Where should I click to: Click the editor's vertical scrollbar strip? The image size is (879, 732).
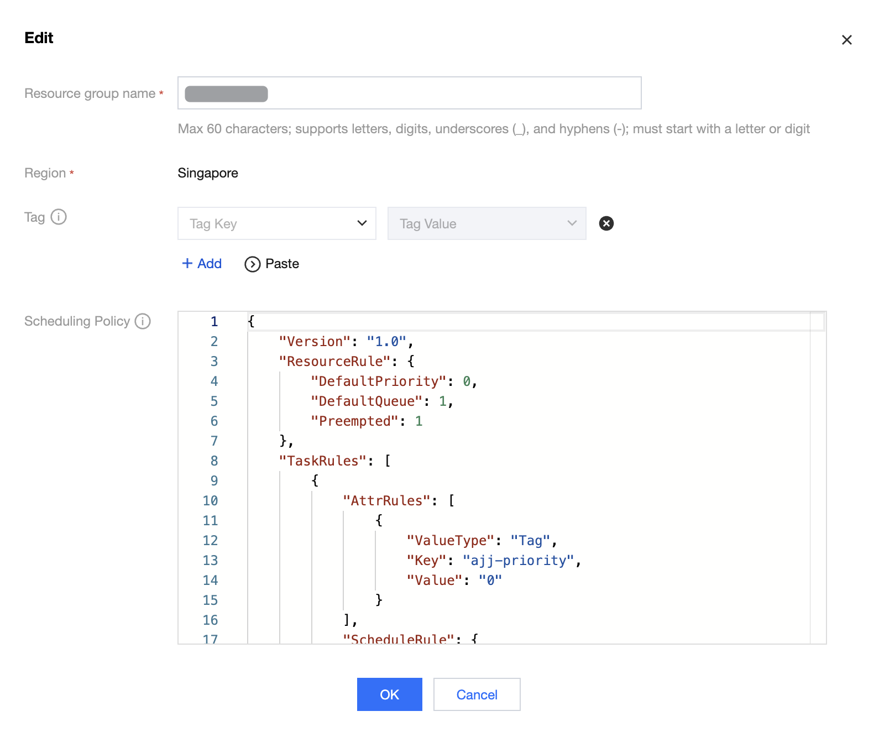pos(818,475)
